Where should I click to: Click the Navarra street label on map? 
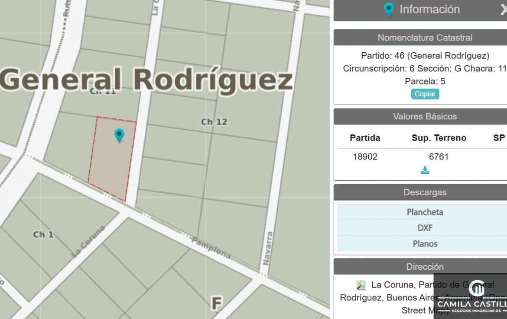(268, 249)
